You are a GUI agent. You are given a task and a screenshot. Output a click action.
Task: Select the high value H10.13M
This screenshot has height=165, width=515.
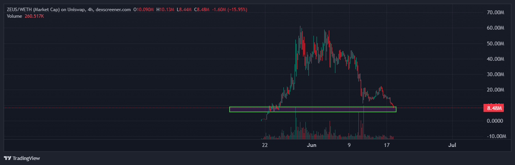point(165,9)
